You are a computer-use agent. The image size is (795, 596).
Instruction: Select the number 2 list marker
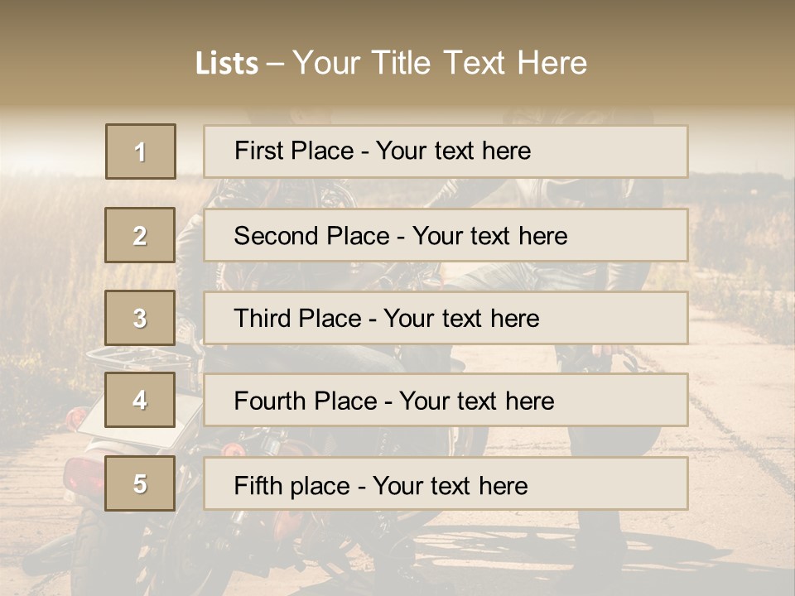point(140,235)
